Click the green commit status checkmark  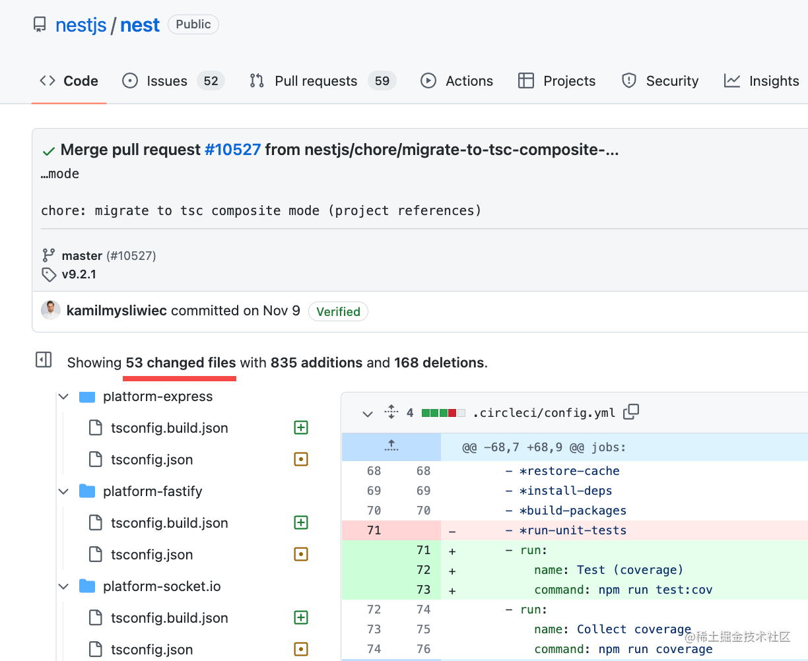point(48,151)
